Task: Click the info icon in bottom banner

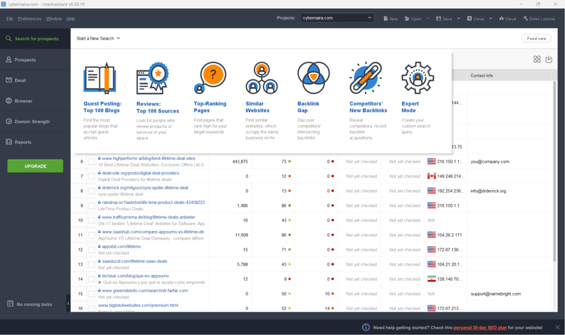Action: pyautogui.click(x=366, y=327)
